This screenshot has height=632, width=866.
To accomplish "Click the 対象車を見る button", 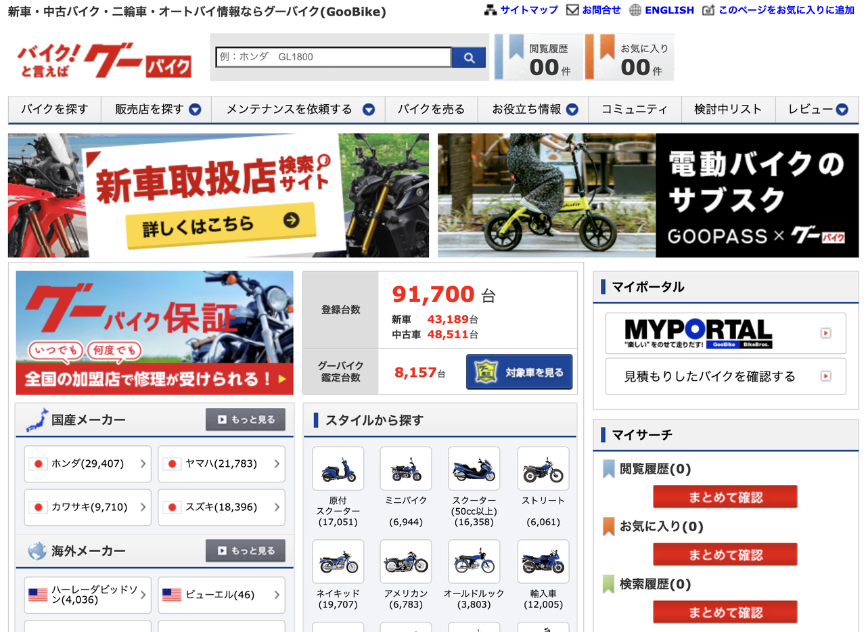I will (519, 372).
